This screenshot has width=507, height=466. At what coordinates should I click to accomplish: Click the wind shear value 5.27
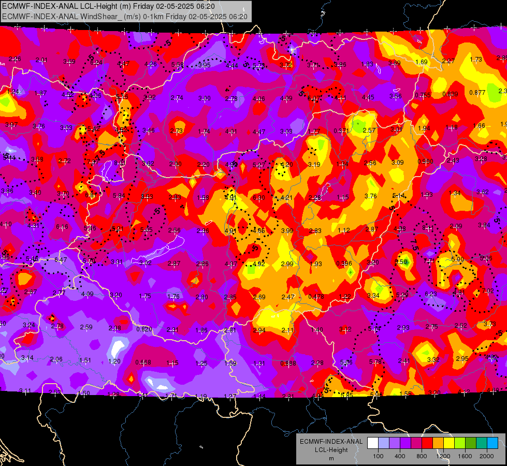(x=258, y=165)
